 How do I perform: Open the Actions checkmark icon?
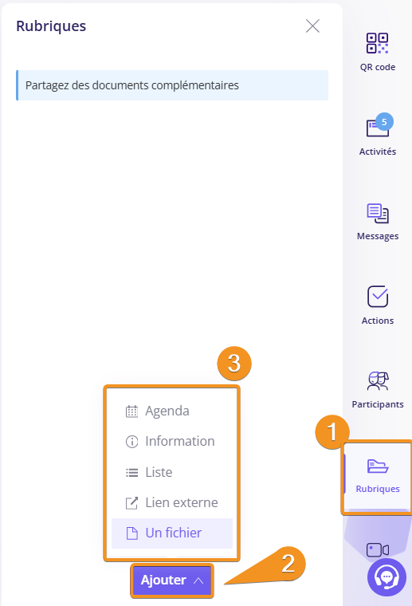[378, 297]
